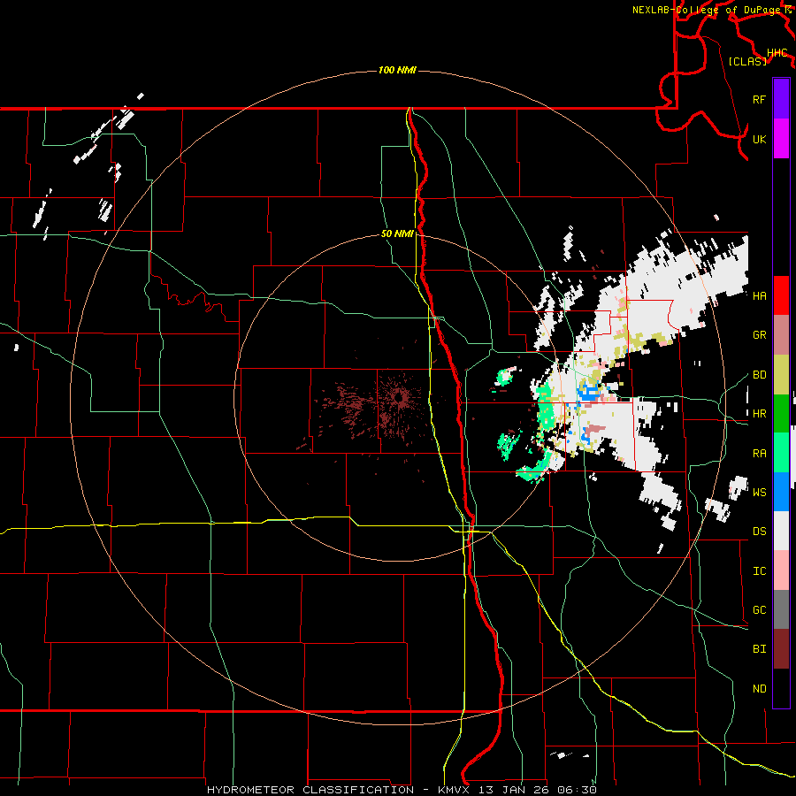Select the salmon GR color swatch
The width and height of the screenshot is (796, 796).
tap(781, 335)
